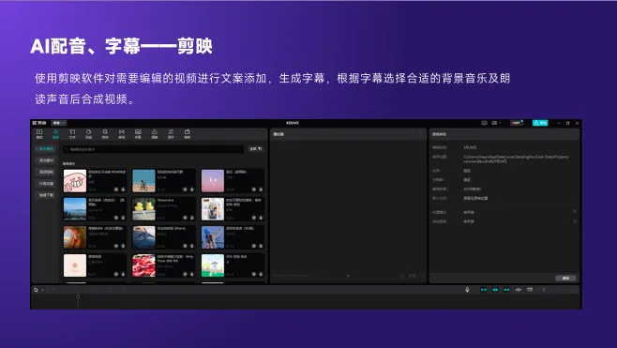Click the play button in the player panel
Screen dimensions: 617x348
348,276
